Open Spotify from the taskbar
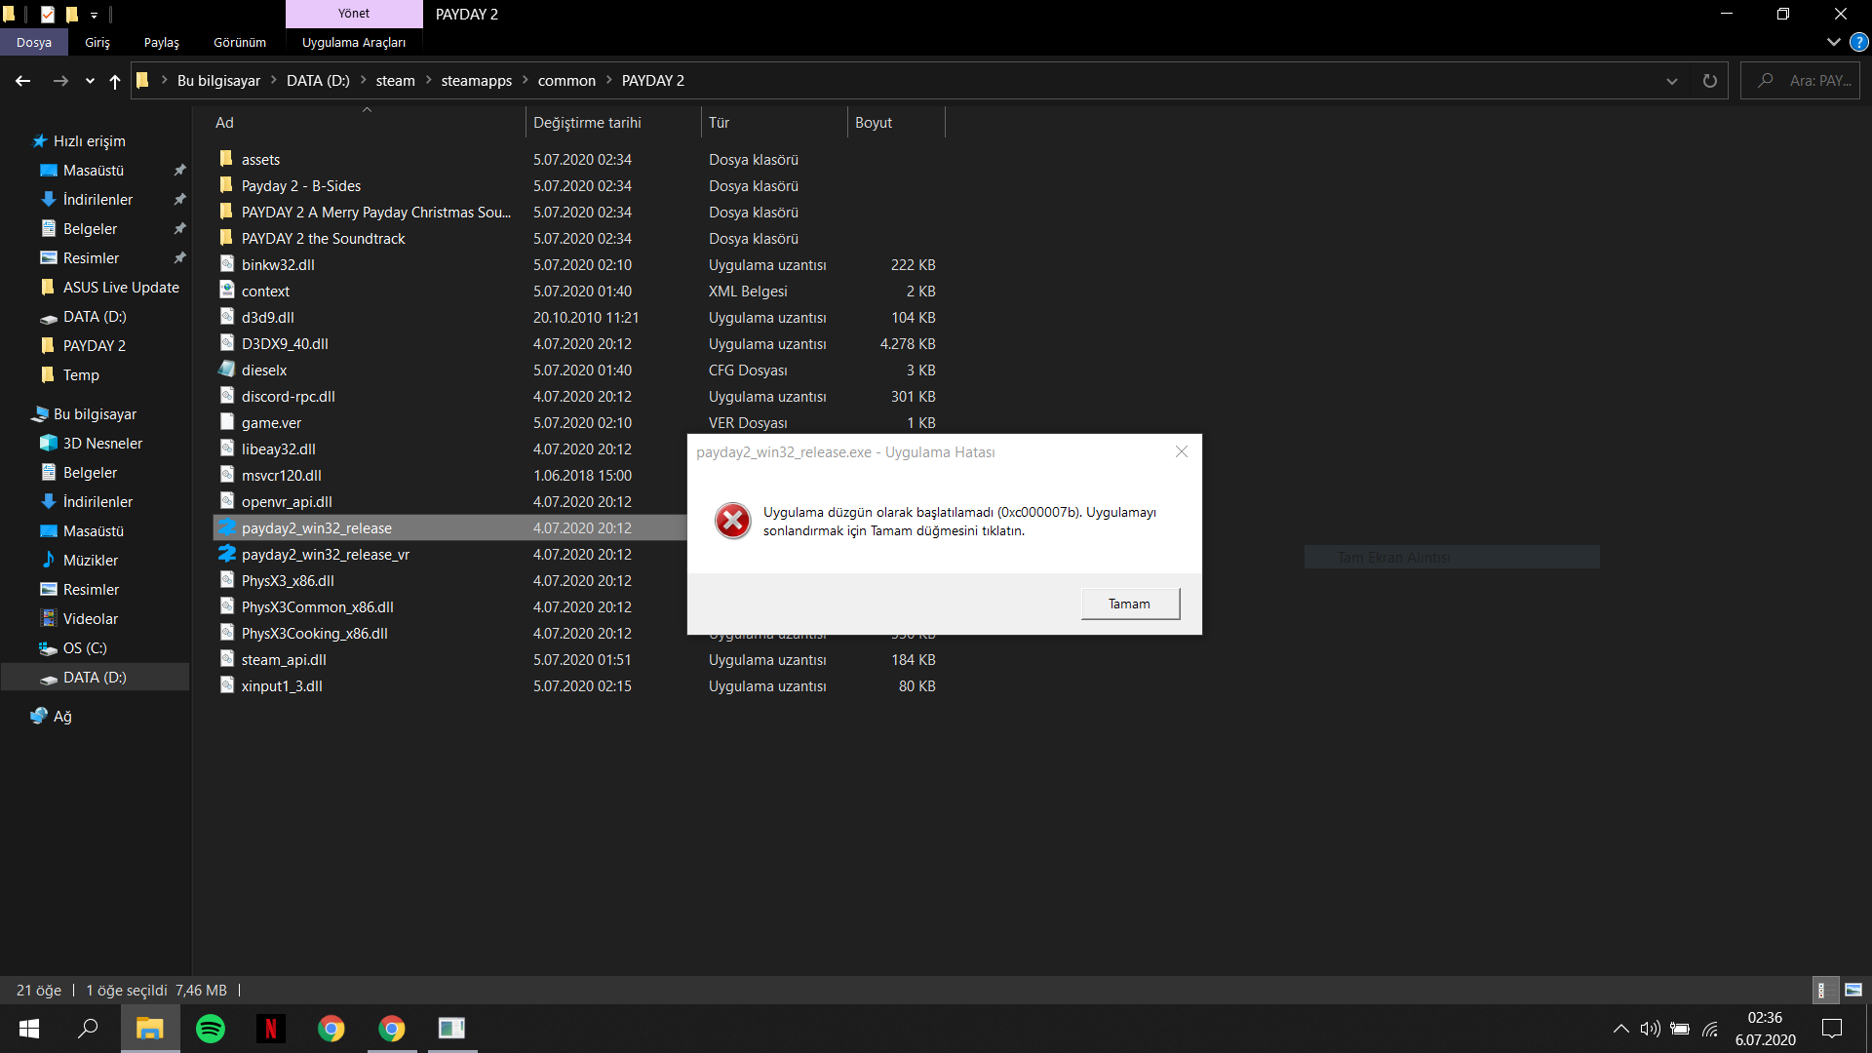Screen dimensions: 1872x1053 [x=211, y=1029]
